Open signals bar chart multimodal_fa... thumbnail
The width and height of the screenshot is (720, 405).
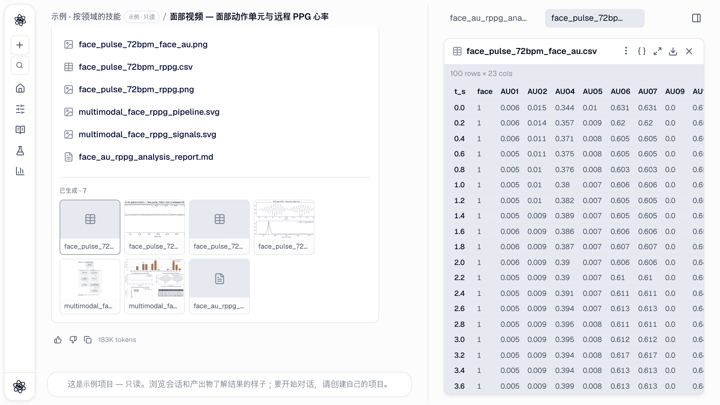155,286
